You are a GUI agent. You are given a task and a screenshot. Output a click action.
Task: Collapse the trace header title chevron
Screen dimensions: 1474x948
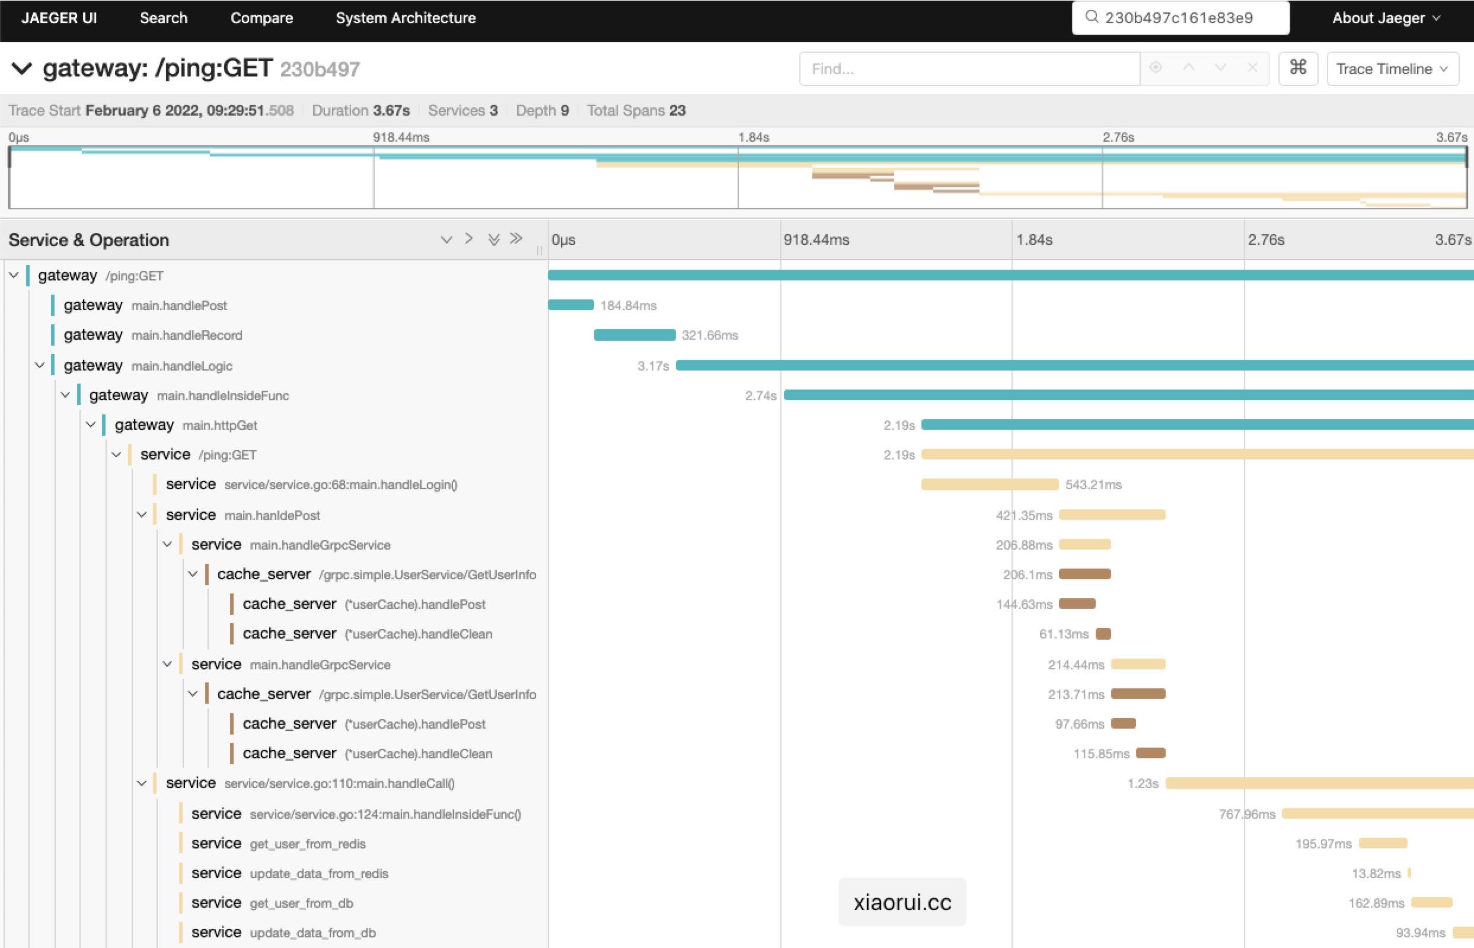click(22, 68)
